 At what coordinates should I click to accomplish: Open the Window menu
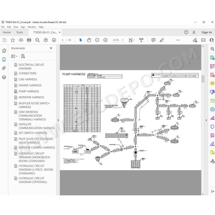pos(32,27)
